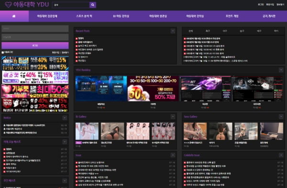Open 야동대학 검증업체 menu item
The image size is (287, 188).
47,16
